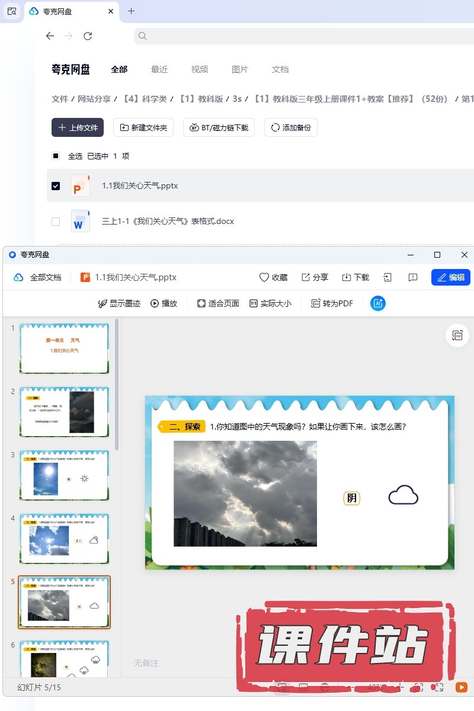474x711 pixels.
Task: Click the 收藏 heart icon
Action: [264, 277]
